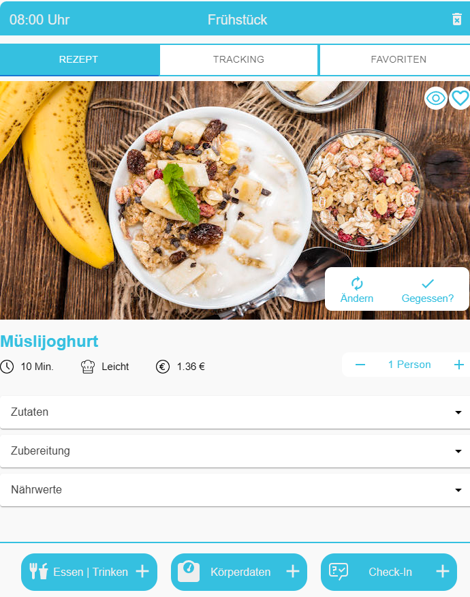Screen dimensions: 470x597
Task: Delete the Frühstück meal with trash icon
Action: pos(456,19)
